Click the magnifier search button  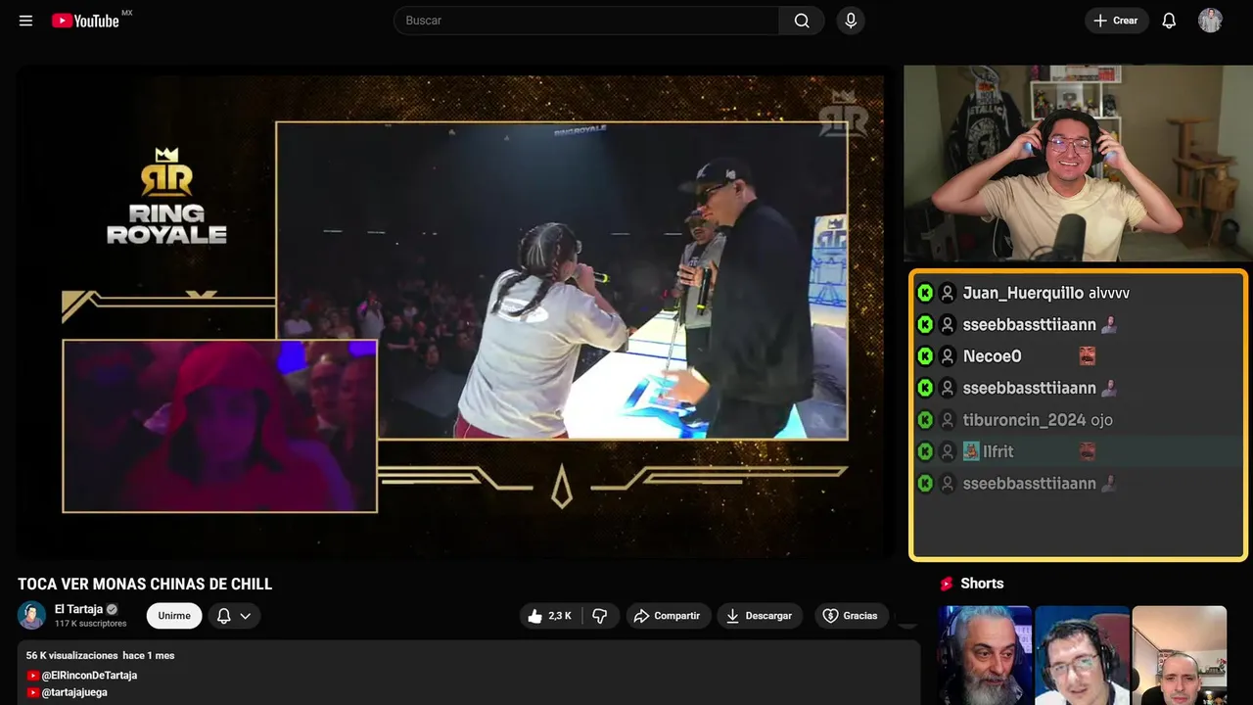pyautogui.click(x=802, y=21)
